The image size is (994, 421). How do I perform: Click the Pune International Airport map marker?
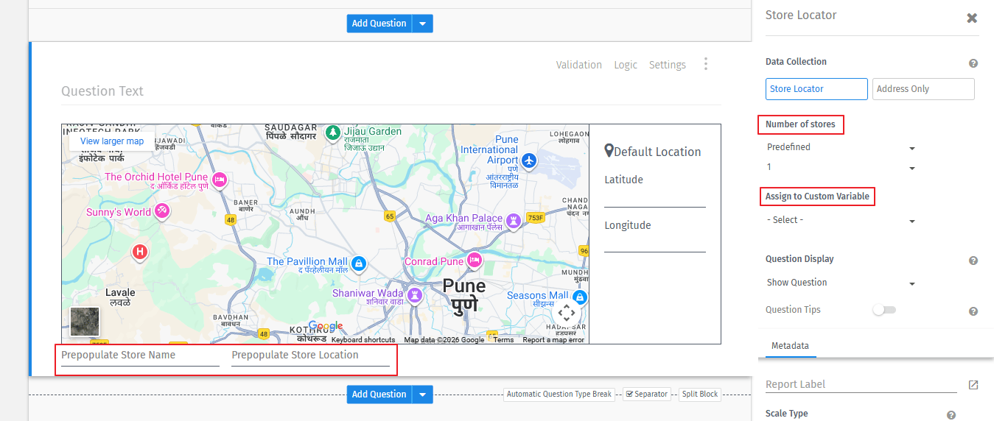529,160
